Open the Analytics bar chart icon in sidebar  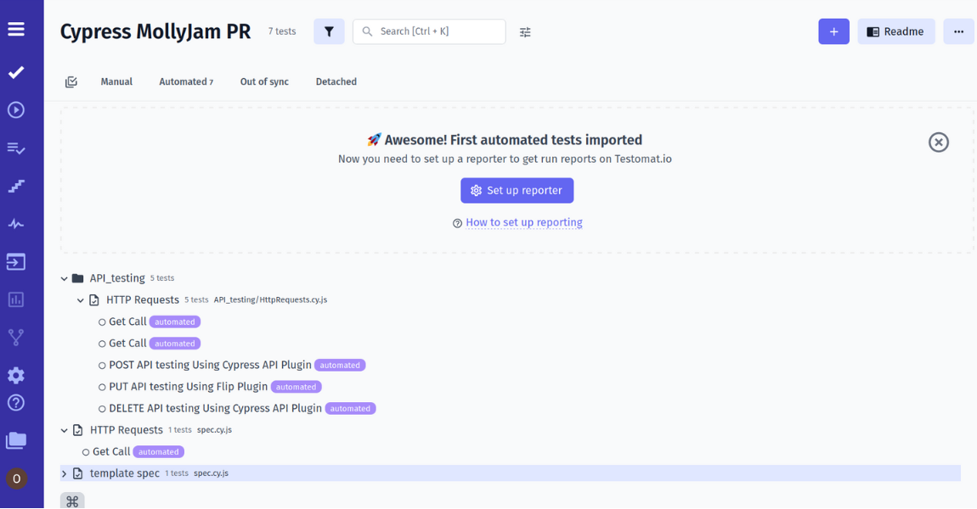[x=15, y=299]
